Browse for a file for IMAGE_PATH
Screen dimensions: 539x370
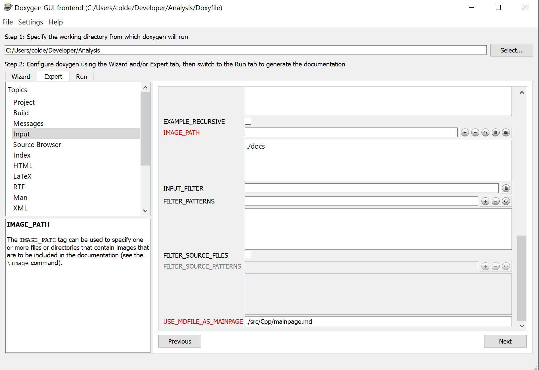point(496,132)
